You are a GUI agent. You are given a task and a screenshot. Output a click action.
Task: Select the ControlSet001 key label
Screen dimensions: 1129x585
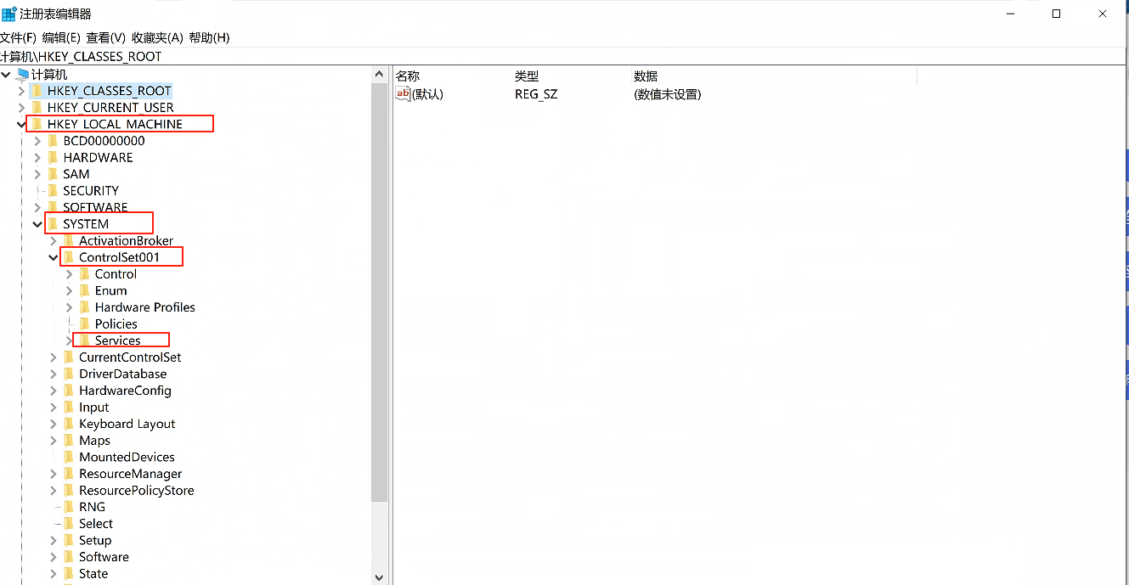[119, 257]
